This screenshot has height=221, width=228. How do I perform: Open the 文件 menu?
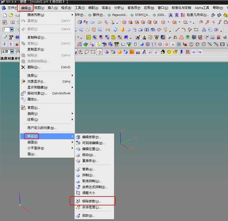(12, 8)
